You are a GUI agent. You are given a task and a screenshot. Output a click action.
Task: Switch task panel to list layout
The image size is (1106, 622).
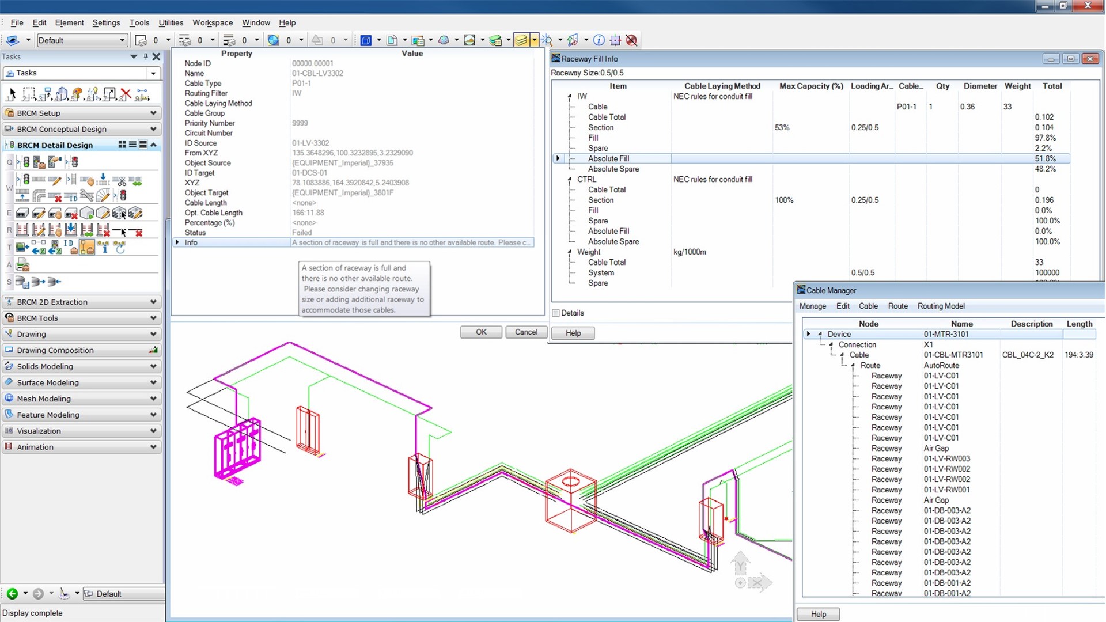tap(132, 145)
